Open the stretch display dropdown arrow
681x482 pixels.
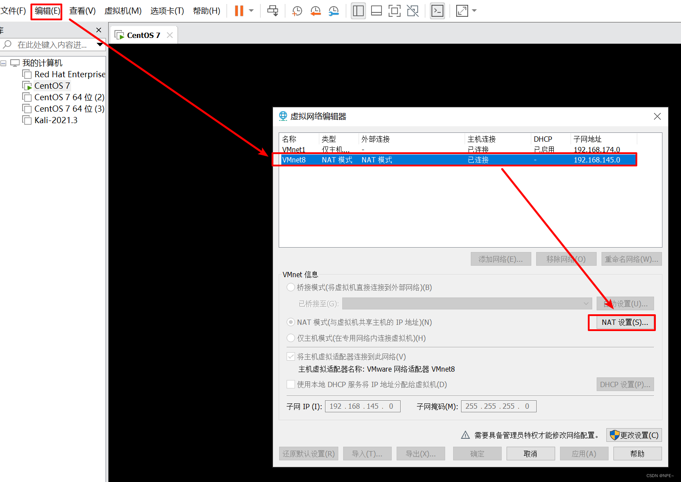coord(474,11)
